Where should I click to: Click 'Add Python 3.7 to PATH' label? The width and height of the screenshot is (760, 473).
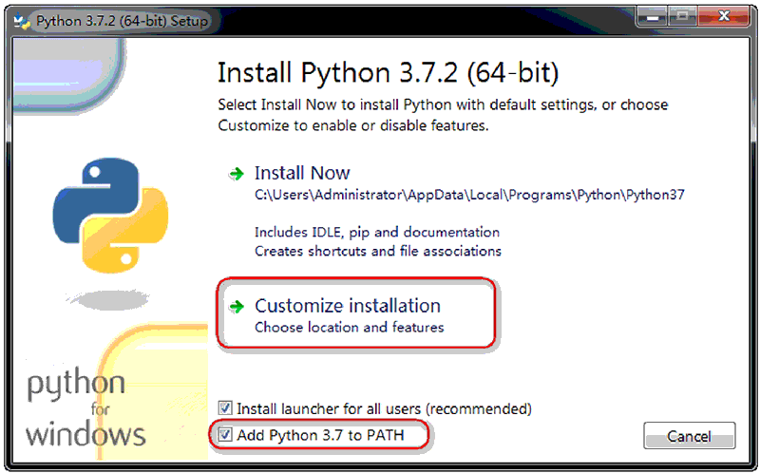tap(320, 435)
